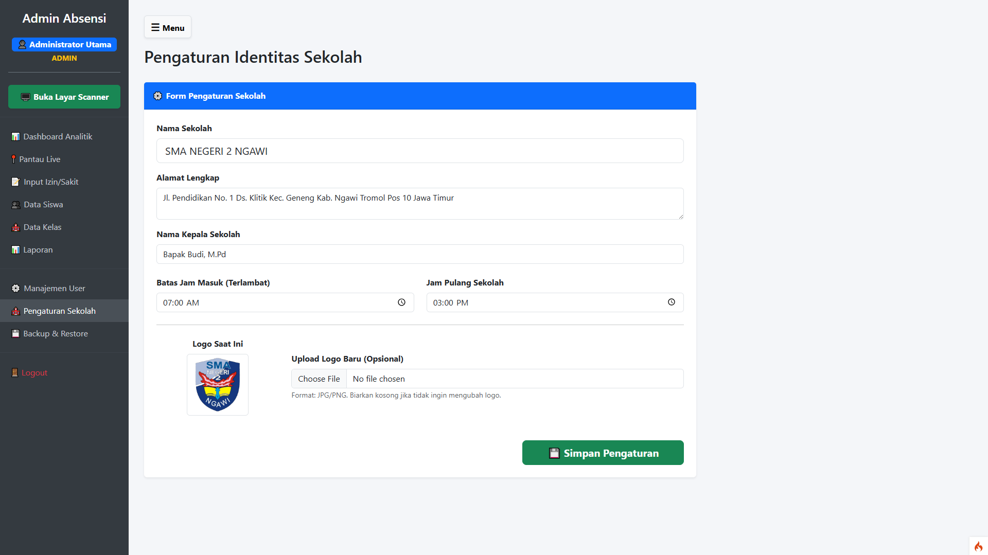The image size is (988, 555).
Task: Click Choose File to upload logo
Action: (x=319, y=379)
